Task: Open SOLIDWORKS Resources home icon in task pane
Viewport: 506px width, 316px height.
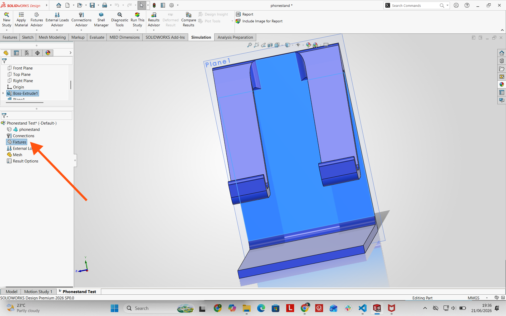Action: tap(502, 53)
